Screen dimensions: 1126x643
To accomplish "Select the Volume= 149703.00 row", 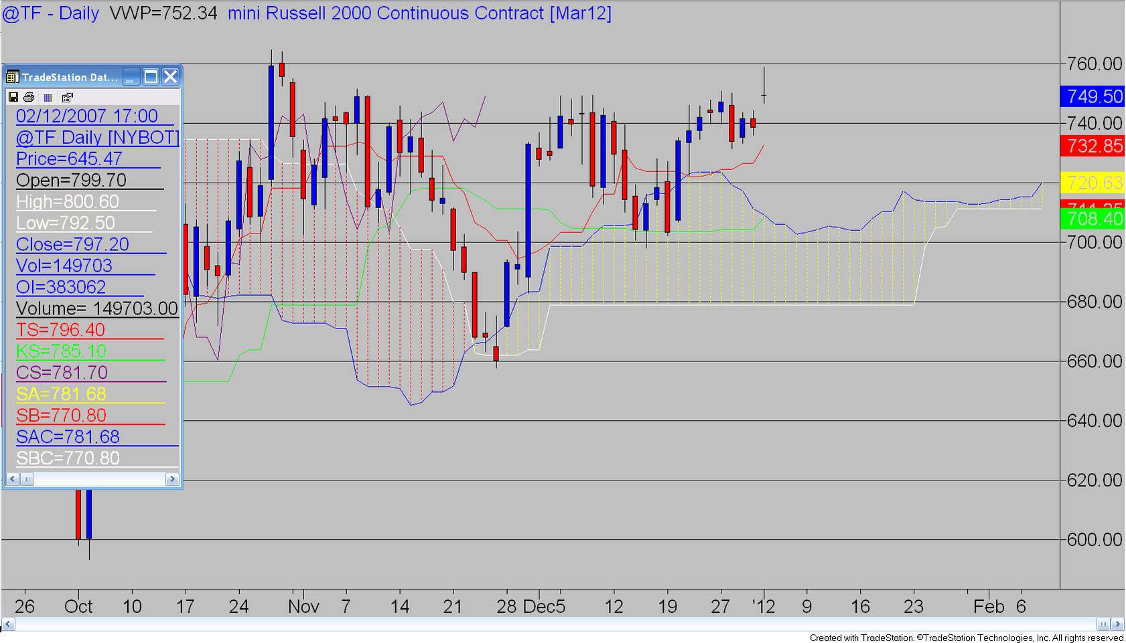I will (x=97, y=308).
